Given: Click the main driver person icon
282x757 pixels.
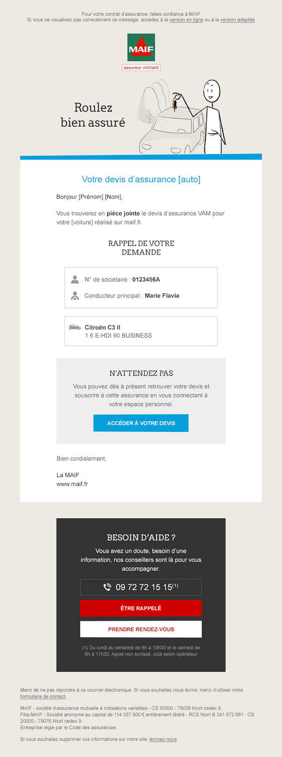Looking at the screenshot, I should pos(75,296).
